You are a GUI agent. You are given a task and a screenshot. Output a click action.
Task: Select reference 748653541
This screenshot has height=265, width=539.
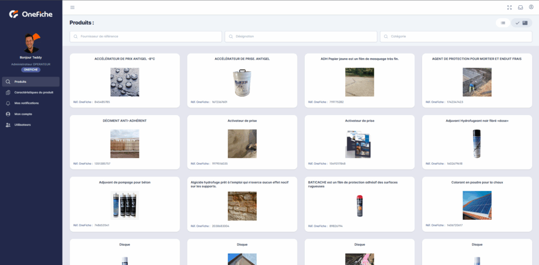pos(102,225)
